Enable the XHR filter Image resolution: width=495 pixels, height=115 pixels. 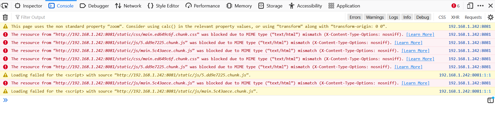455,17
